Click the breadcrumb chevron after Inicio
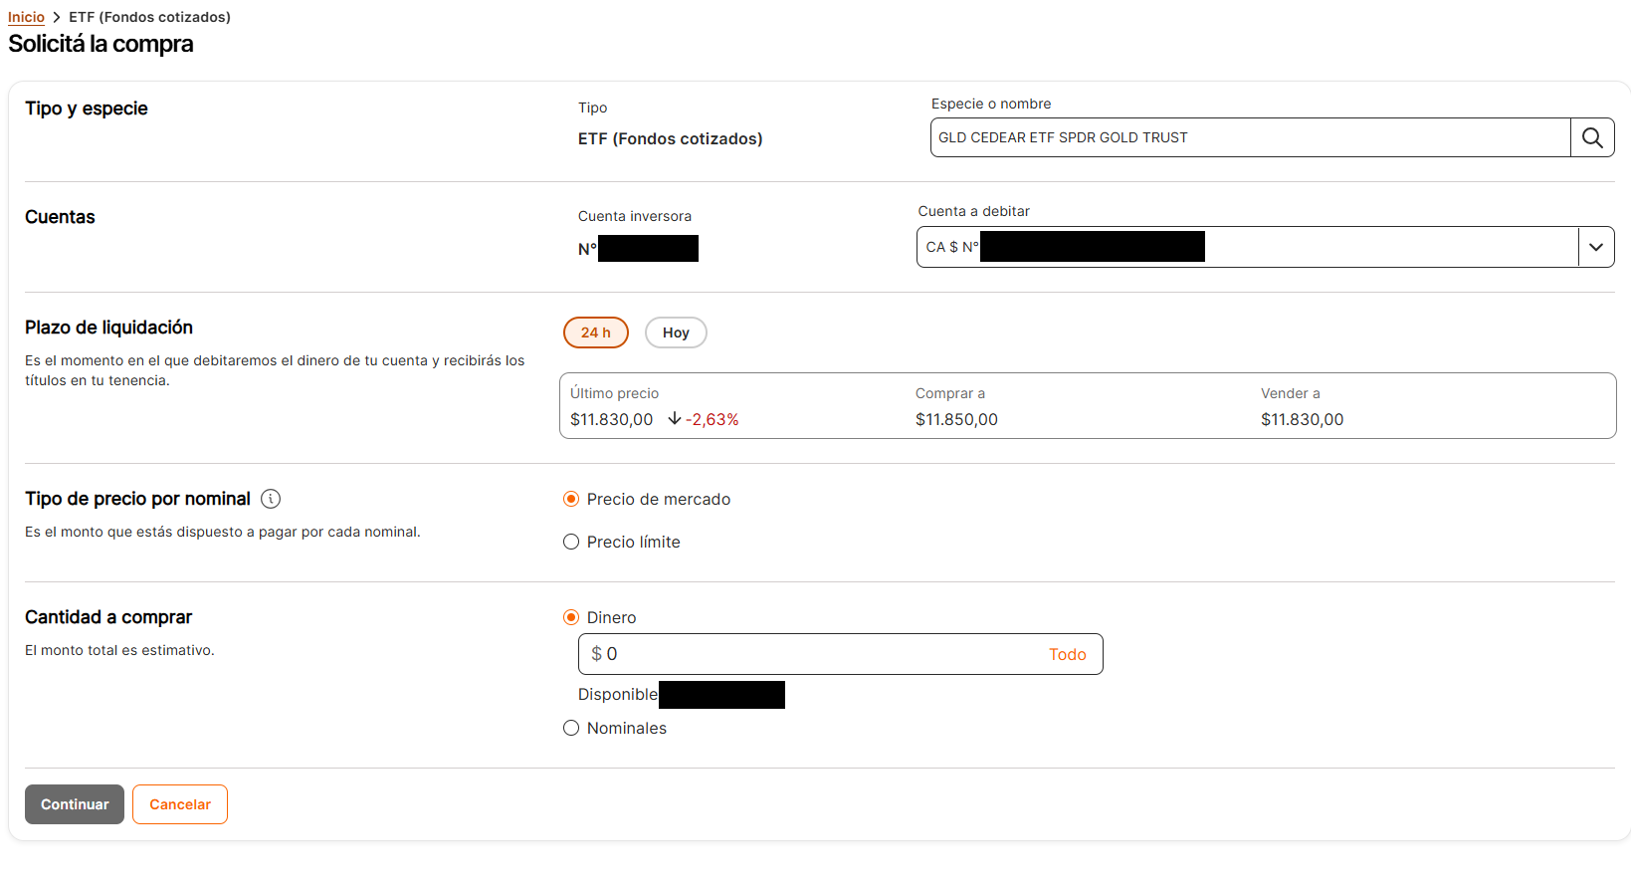The image size is (1631, 886). 57,17
